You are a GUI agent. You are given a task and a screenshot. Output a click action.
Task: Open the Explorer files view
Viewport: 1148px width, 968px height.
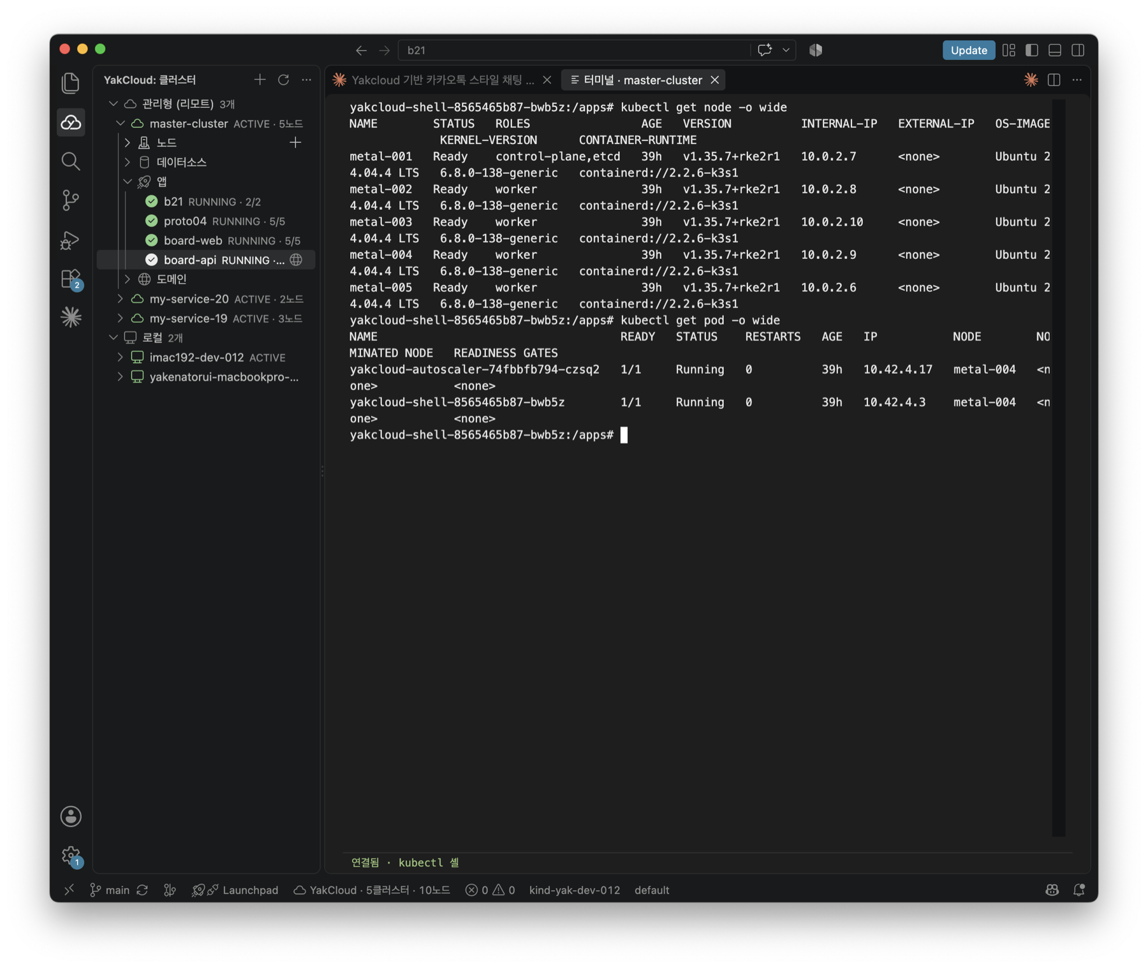click(71, 83)
